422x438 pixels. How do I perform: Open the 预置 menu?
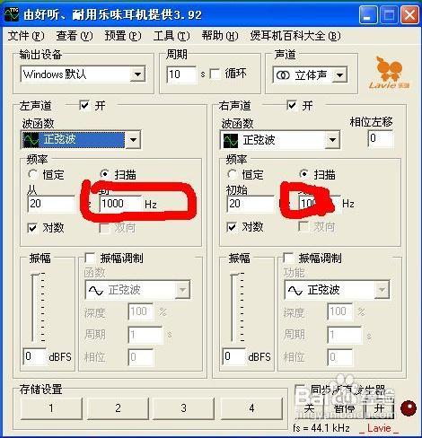pos(123,36)
